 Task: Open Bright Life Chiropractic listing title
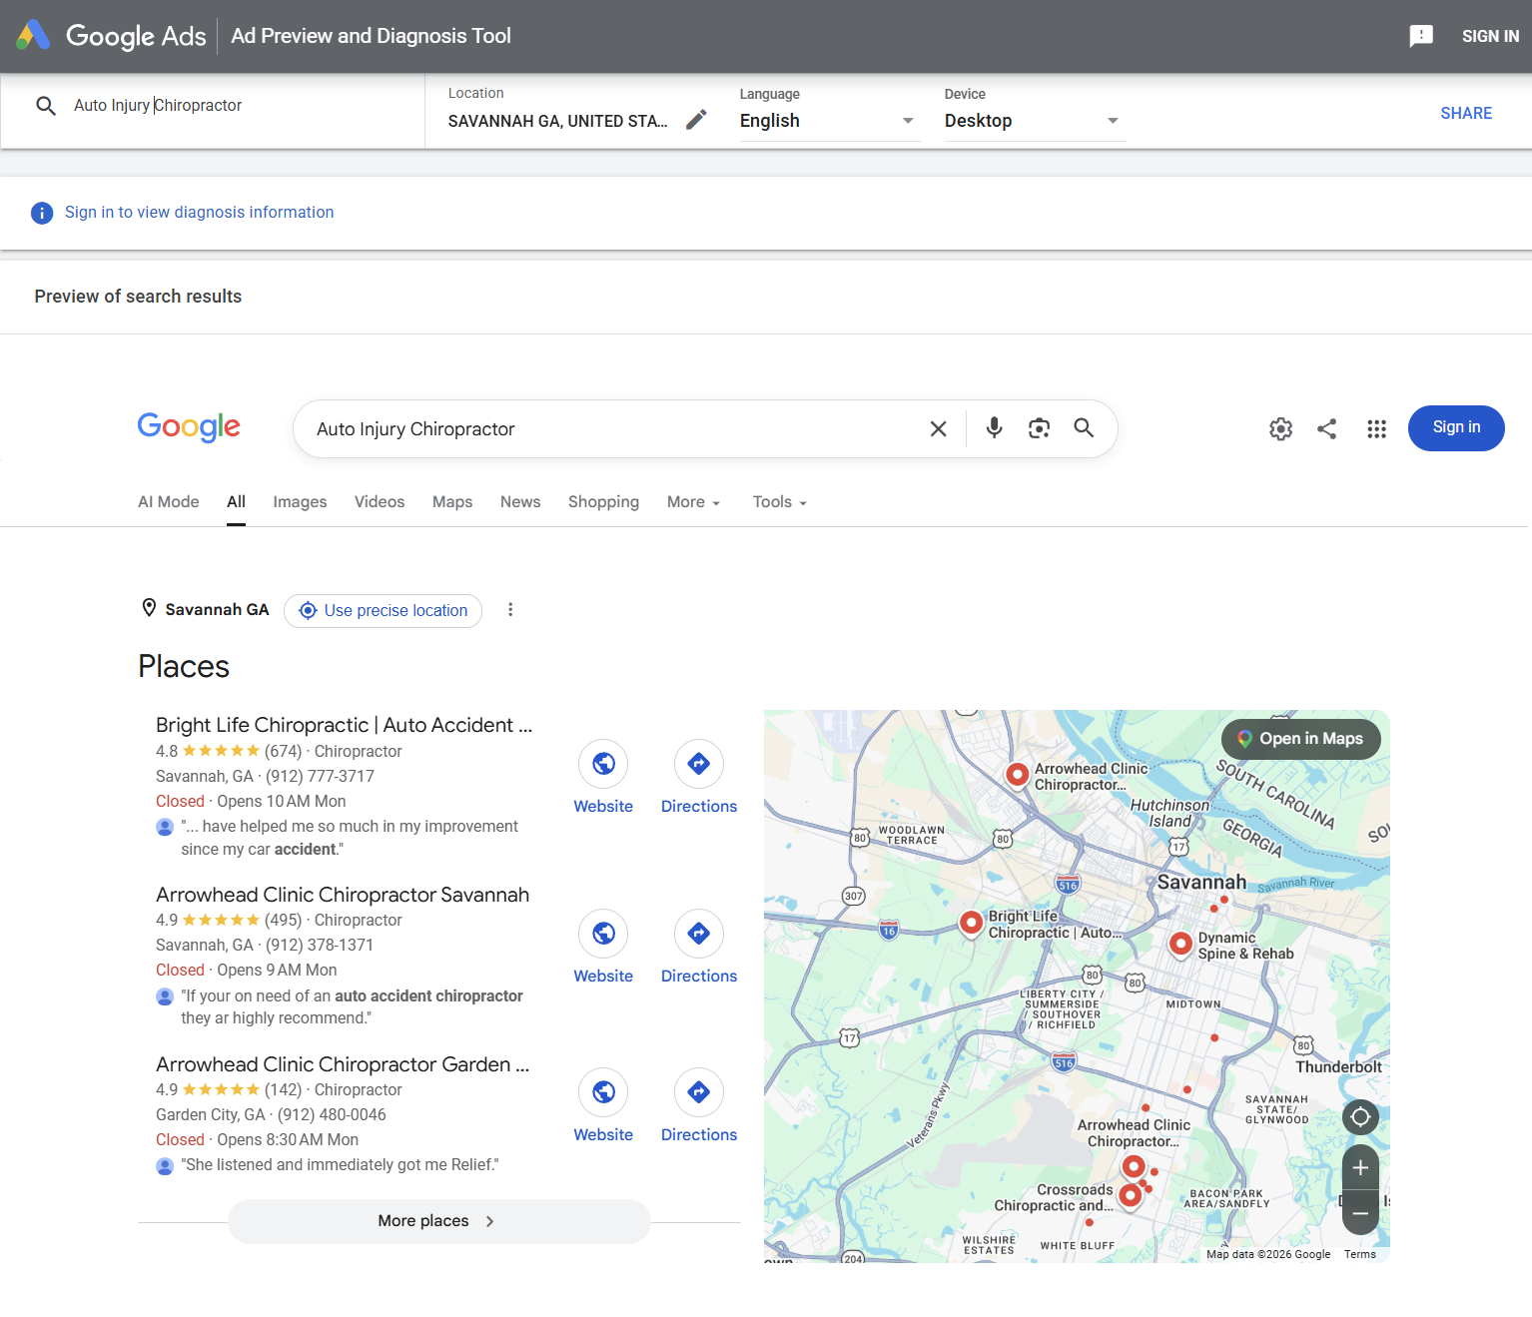tap(344, 725)
